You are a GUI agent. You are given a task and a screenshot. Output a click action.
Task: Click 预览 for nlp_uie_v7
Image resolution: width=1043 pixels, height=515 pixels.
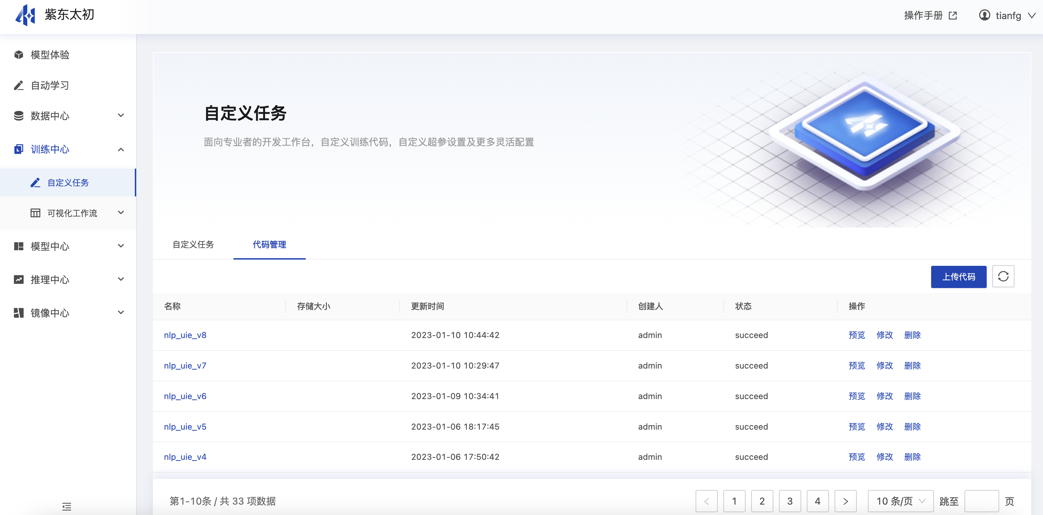pyautogui.click(x=857, y=366)
